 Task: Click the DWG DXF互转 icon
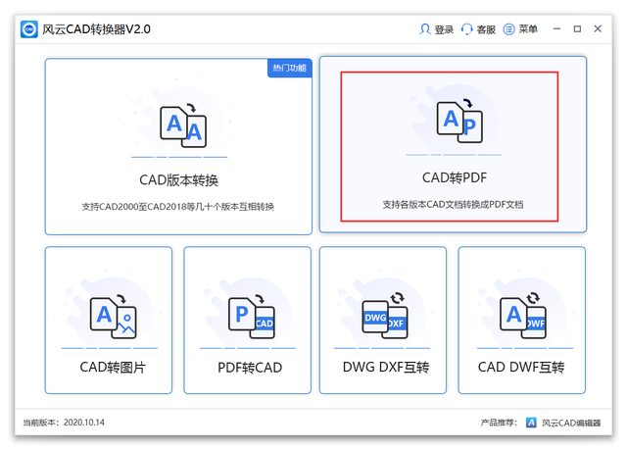(385, 316)
